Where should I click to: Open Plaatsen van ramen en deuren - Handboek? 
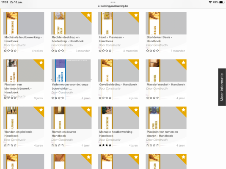(162, 134)
